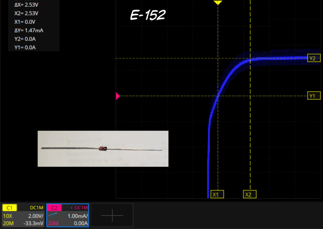The image size is (323, 229).
Task: Click the add channel plus box
Action: (x=112, y=215)
